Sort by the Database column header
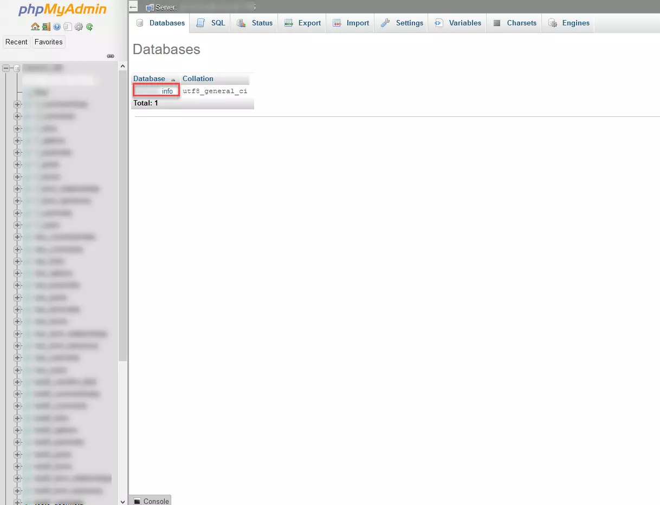 point(150,79)
